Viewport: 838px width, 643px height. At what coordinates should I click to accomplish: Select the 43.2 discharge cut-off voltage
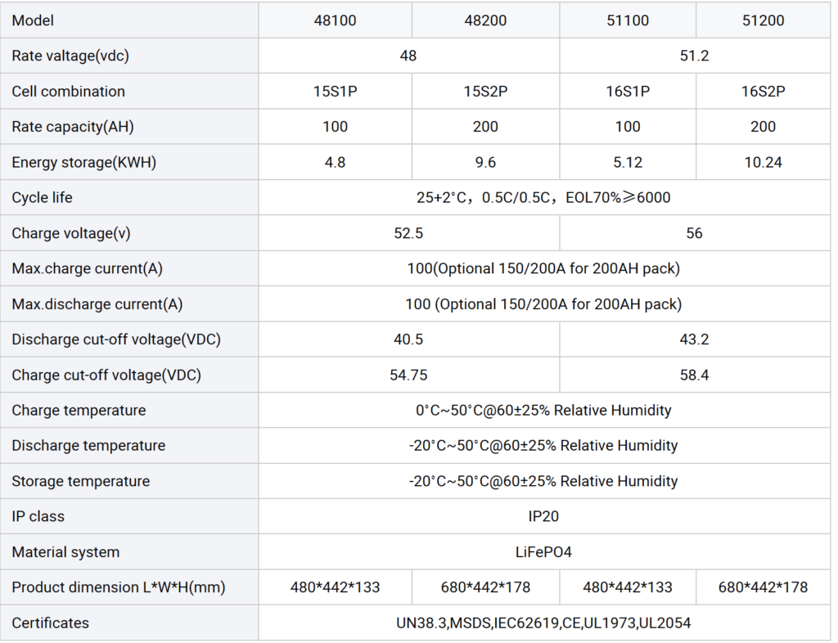click(694, 339)
